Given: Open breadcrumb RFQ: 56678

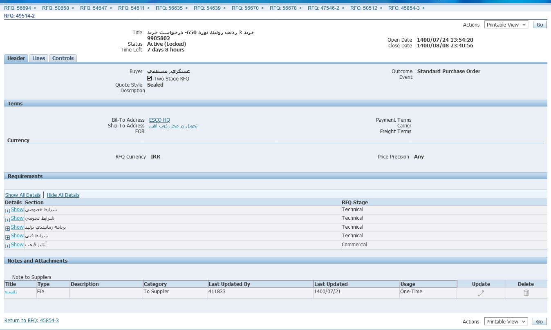Looking at the screenshot, I should coord(283,8).
